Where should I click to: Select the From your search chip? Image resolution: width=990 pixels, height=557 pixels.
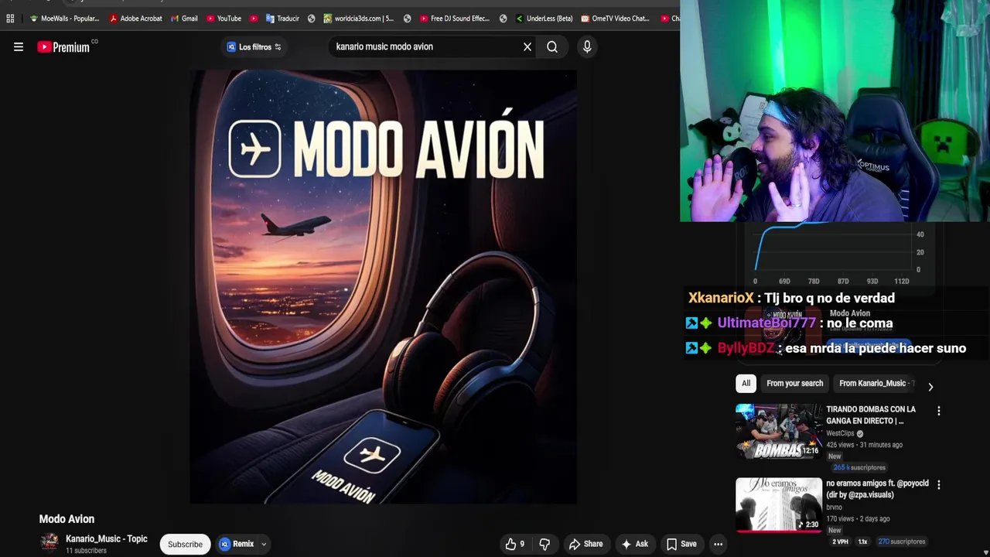794,383
